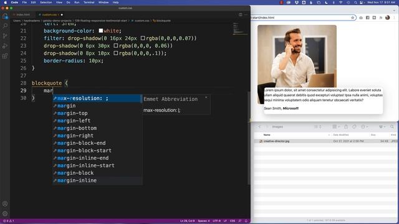Click the notifications bell in the status bar
399x224 pixels.
[246, 221]
